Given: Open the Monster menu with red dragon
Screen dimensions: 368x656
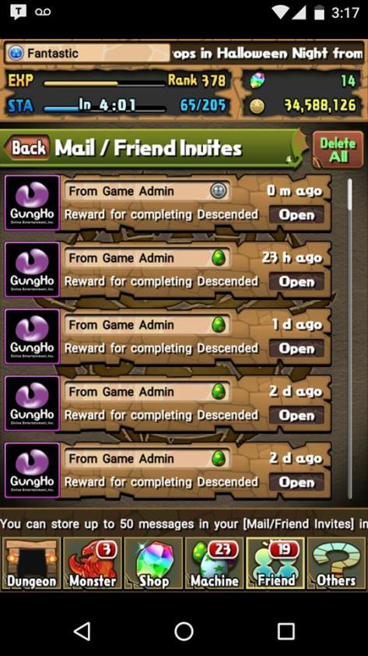Looking at the screenshot, I should (x=93, y=563).
